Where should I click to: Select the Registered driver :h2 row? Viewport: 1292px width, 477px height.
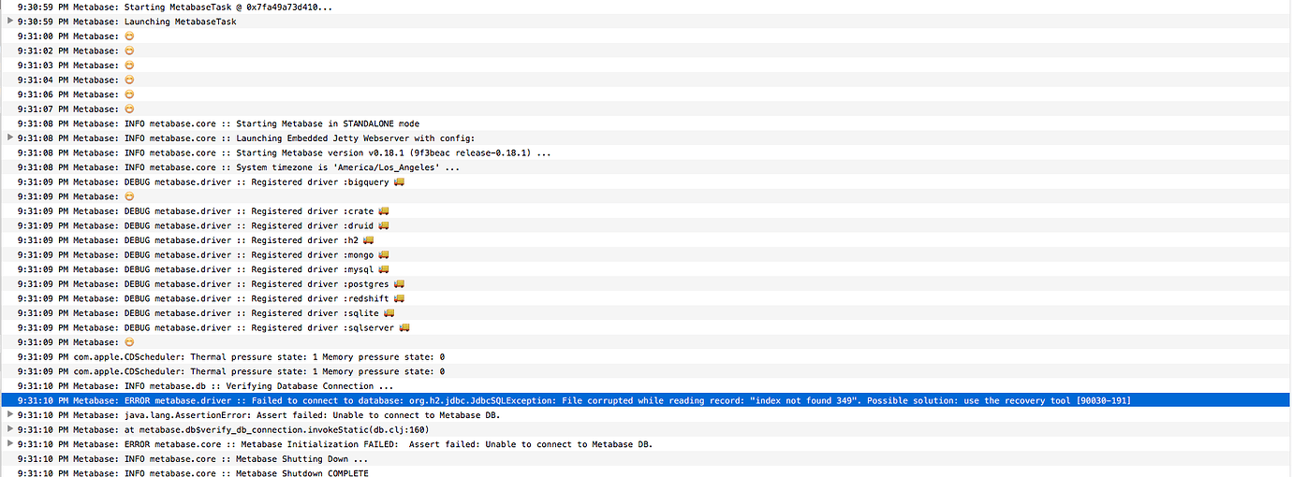pyautogui.click(x=646, y=240)
